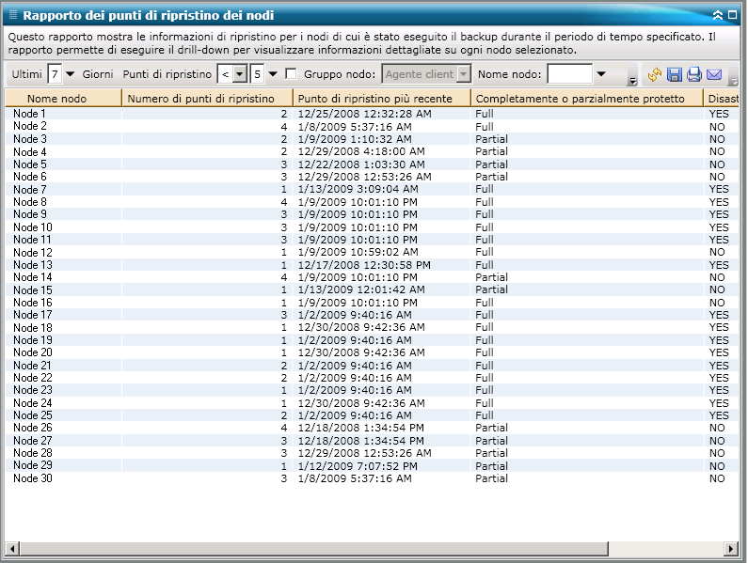Viewport: 748px width, 563px height.
Task: Collapse the report panel with double chevron
Action: pos(718,15)
